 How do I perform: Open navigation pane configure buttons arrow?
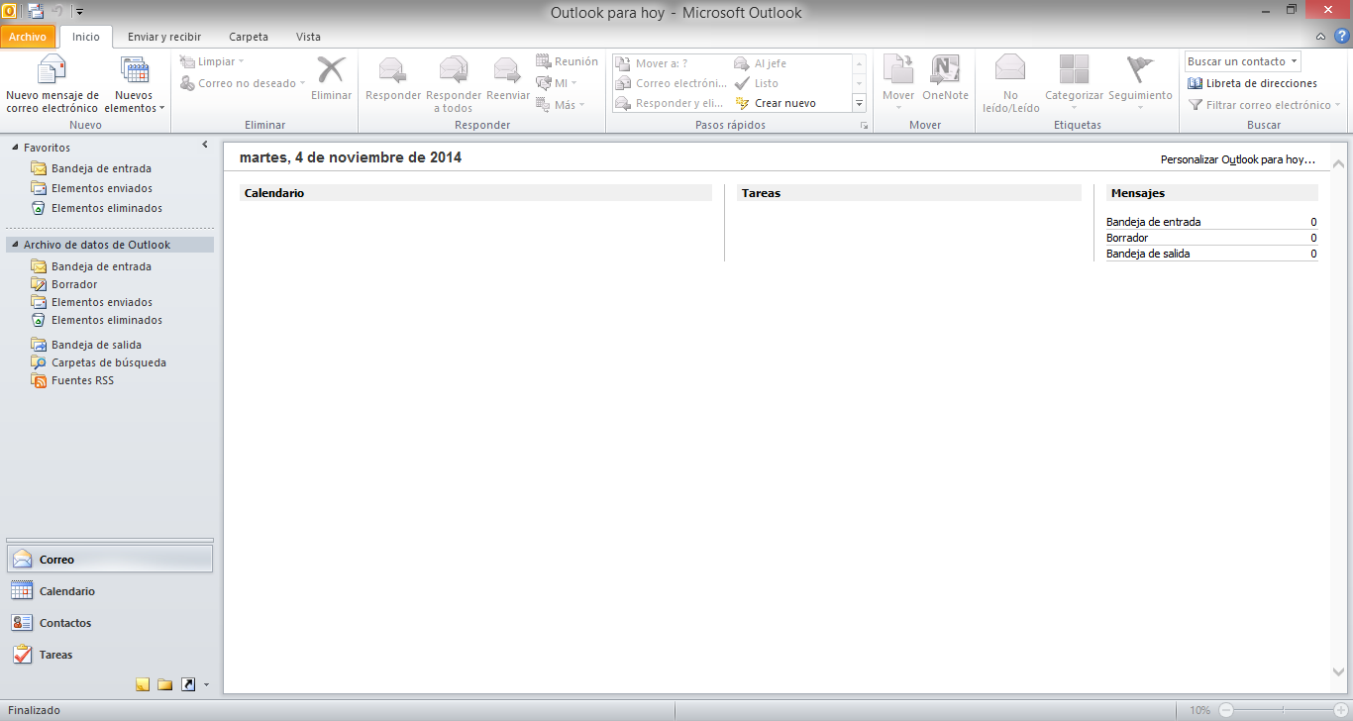pyautogui.click(x=206, y=684)
